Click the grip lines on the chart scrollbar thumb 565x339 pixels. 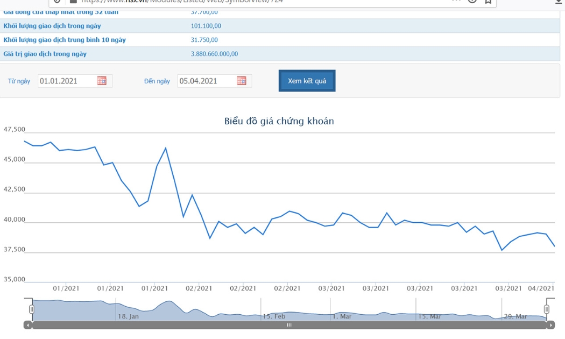tap(289, 325)
